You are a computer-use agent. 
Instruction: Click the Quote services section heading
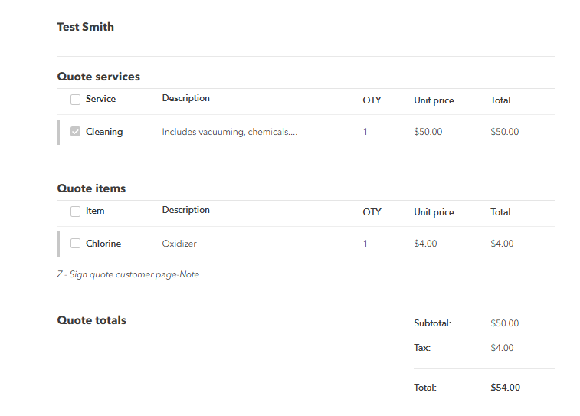[x=98, y=77]
